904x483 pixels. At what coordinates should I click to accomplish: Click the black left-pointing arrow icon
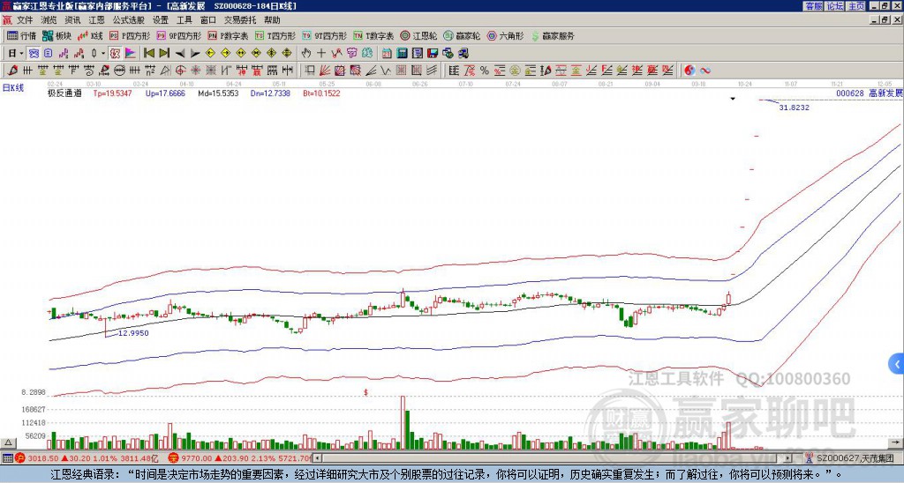pos(180,54)
